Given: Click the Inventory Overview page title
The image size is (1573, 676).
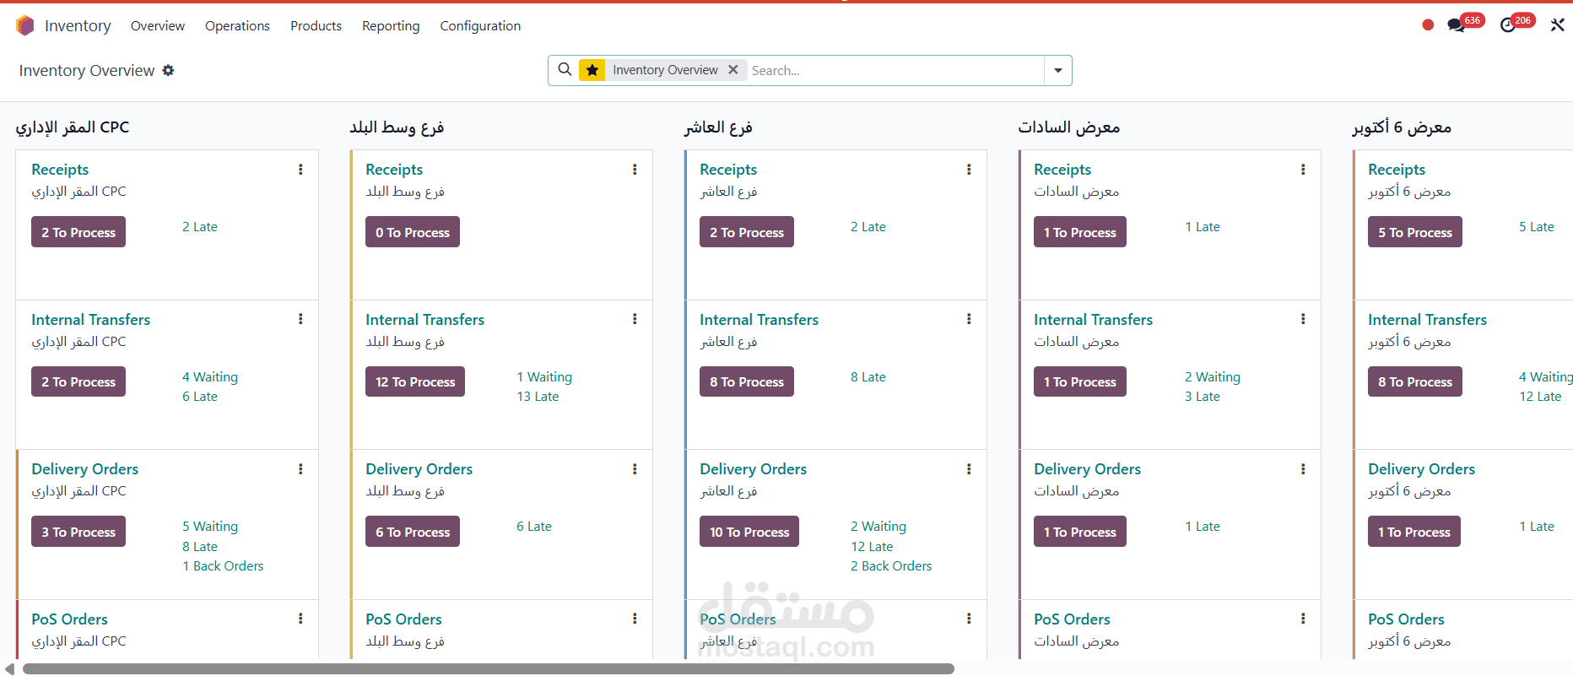Looking at the screenshot, I should tap(87, 71).
